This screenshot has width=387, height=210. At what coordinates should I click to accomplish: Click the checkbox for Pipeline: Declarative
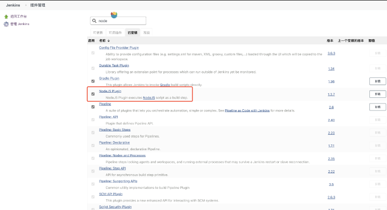coord(93,145)
